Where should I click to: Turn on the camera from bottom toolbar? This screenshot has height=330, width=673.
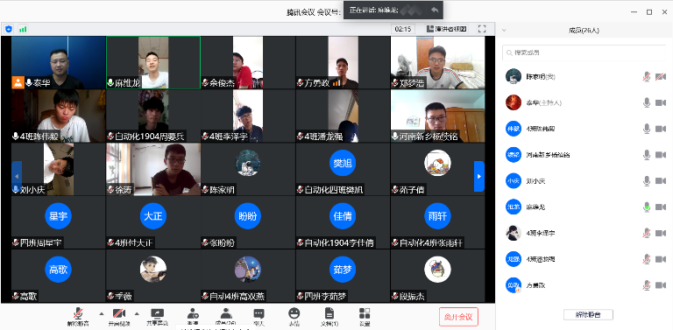coord(118,316)
